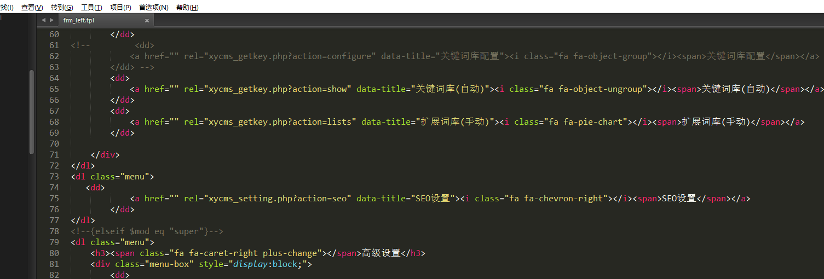Open the 项目(P) menu

click(120, 7)
